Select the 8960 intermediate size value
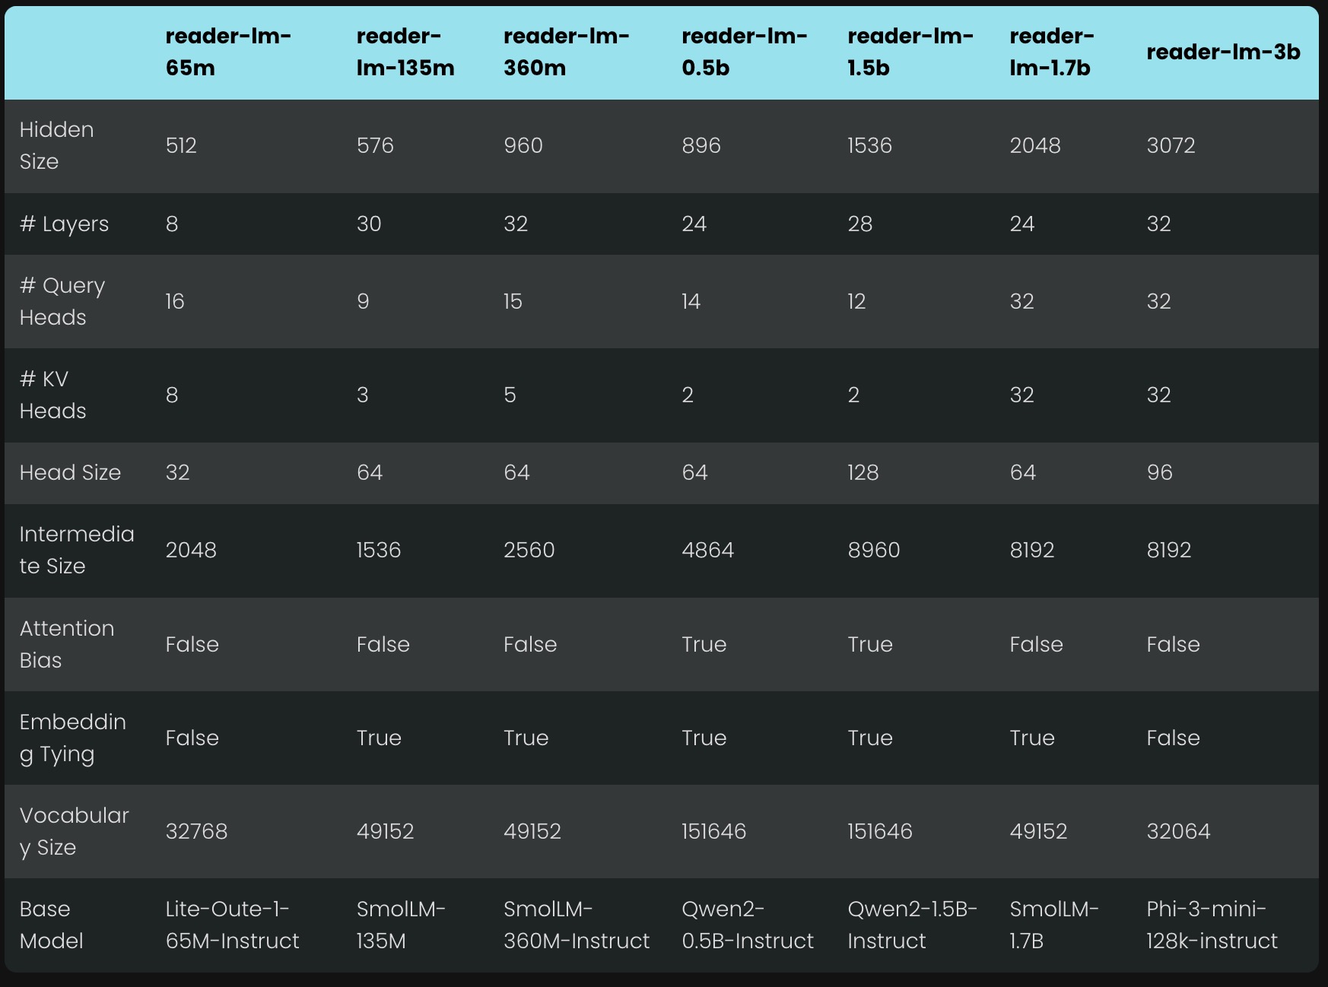Viewport: 1328px width, 987px height. tap(874, 550)
